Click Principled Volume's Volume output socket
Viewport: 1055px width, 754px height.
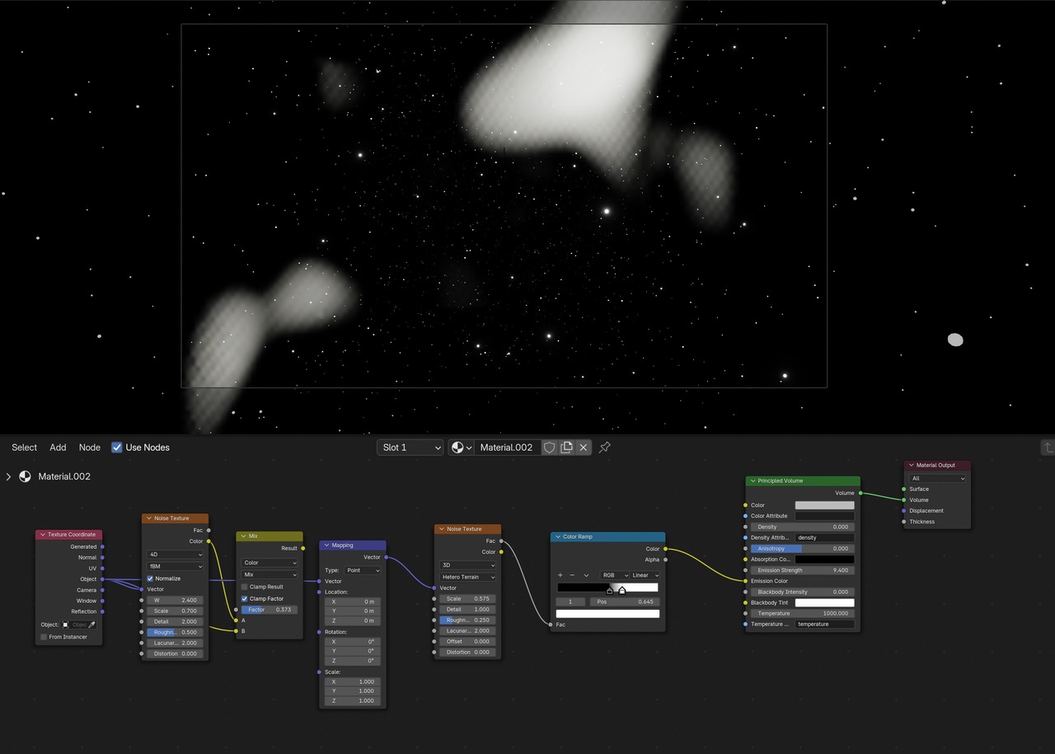click(x=860, y=494)
